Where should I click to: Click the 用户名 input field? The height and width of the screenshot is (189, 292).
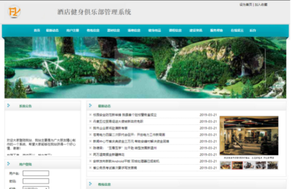coord(36,173)
